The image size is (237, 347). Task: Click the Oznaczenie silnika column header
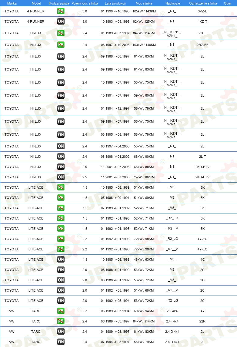pos(203,3)
